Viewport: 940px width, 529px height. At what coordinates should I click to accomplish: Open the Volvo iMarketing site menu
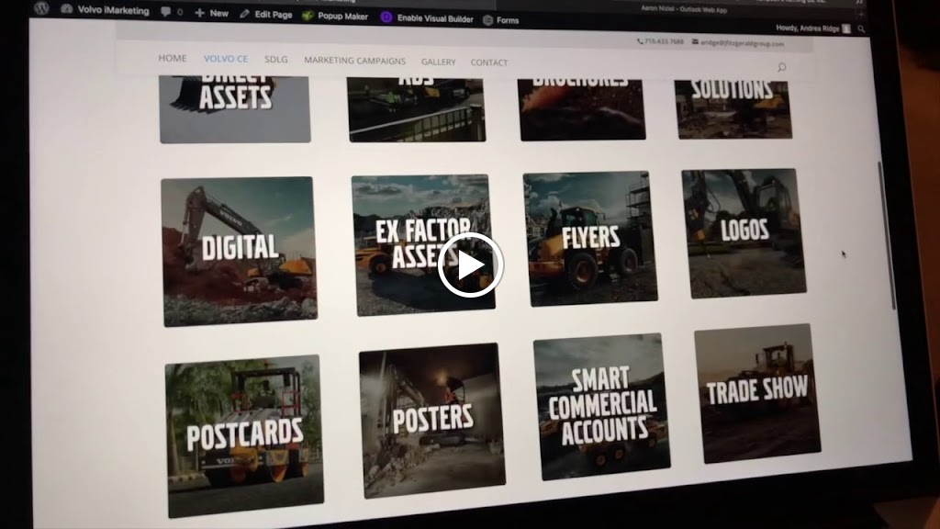106,9
